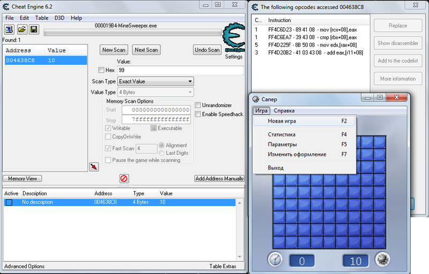Screen dimensions: 429x274
Task: Click address list scrollbar down arrow
Action: 240,257
